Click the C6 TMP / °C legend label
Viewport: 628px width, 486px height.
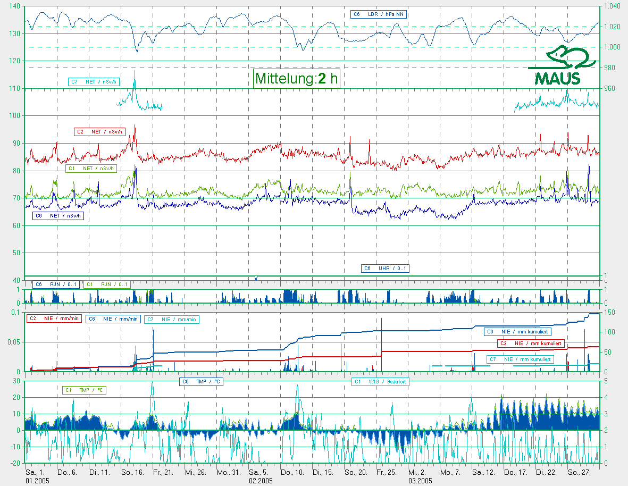200,381
